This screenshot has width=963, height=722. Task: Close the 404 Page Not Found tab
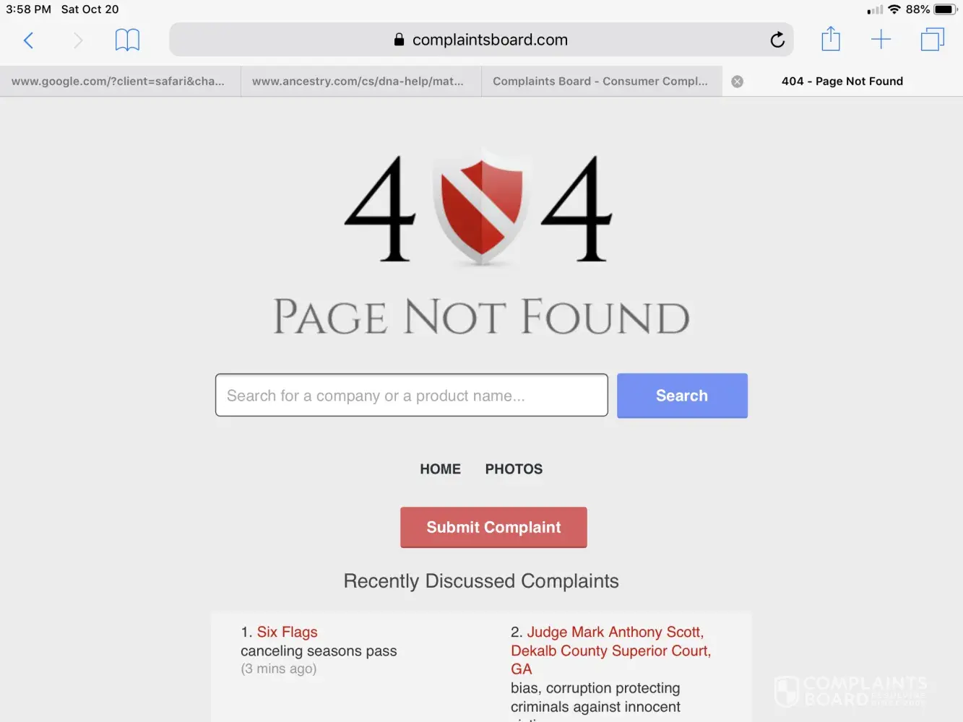point(737,82)
